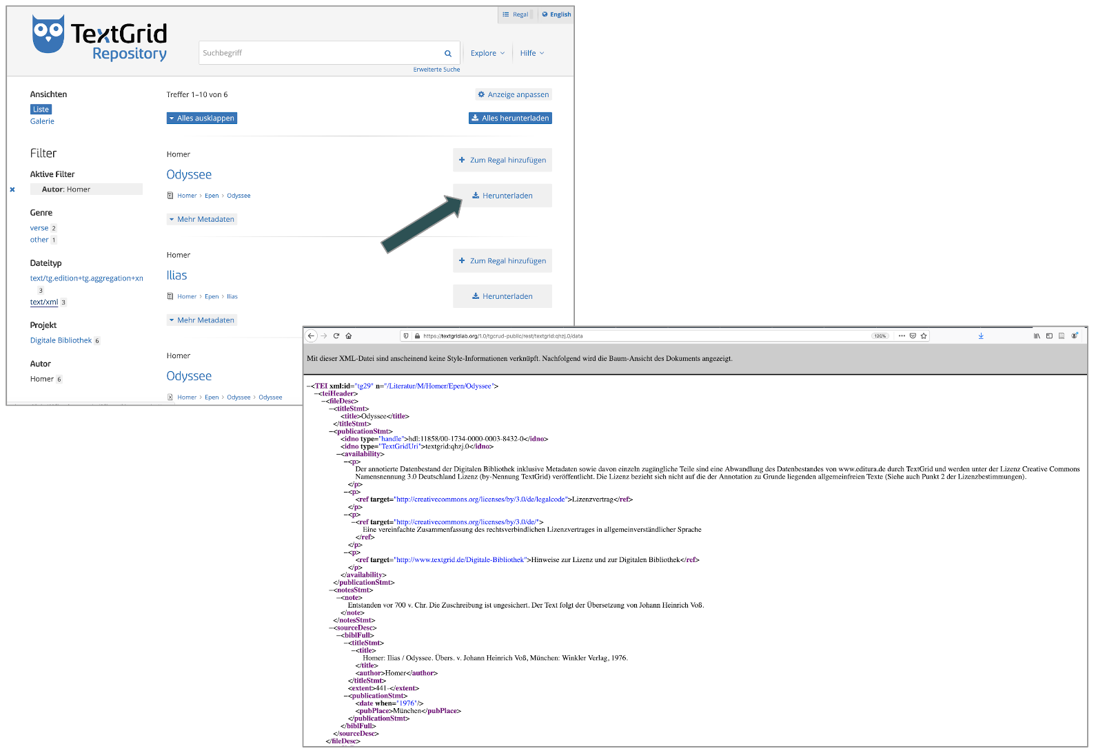
Task: Bookmark this page with the star
Action: click(x=924, y=336)
